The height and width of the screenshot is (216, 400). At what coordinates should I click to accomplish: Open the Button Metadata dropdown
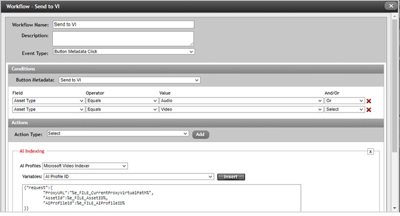tap(129, 80)
